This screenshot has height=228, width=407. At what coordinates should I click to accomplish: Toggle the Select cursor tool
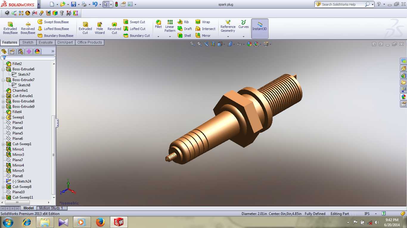pos(105,4)
